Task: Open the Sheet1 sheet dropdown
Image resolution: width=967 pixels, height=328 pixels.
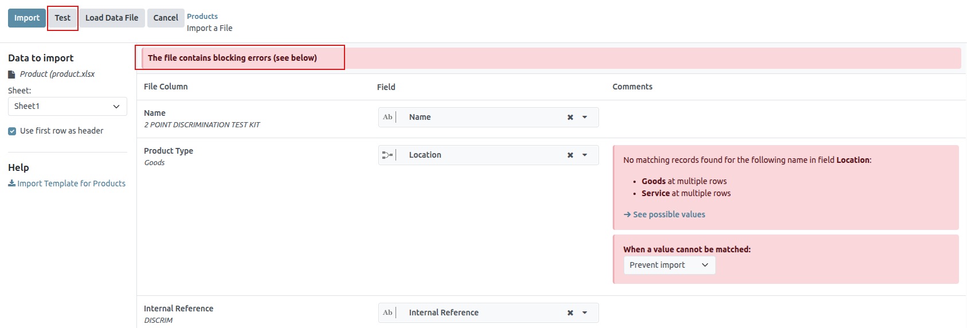Action: tap(67, 106)
